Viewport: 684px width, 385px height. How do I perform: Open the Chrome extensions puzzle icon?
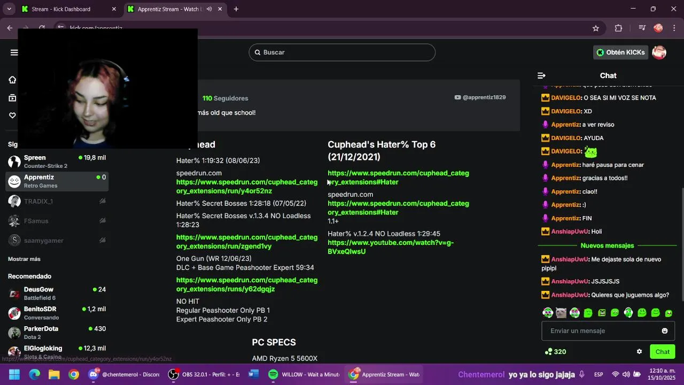[618, 28]
